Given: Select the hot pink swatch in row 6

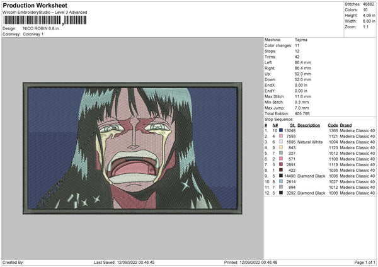Looking at the screenshot, I should [281, 159].
